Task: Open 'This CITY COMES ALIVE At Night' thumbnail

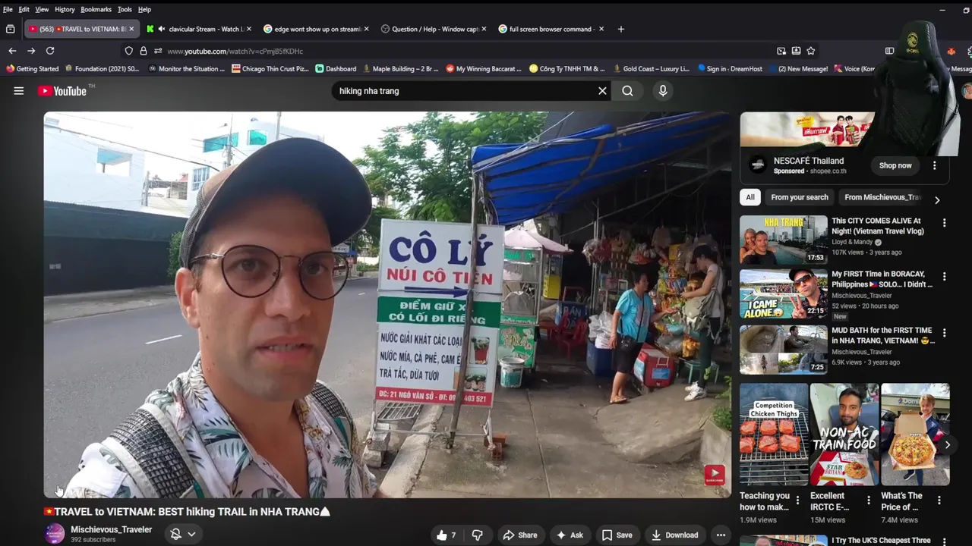Action: [784, 240]
